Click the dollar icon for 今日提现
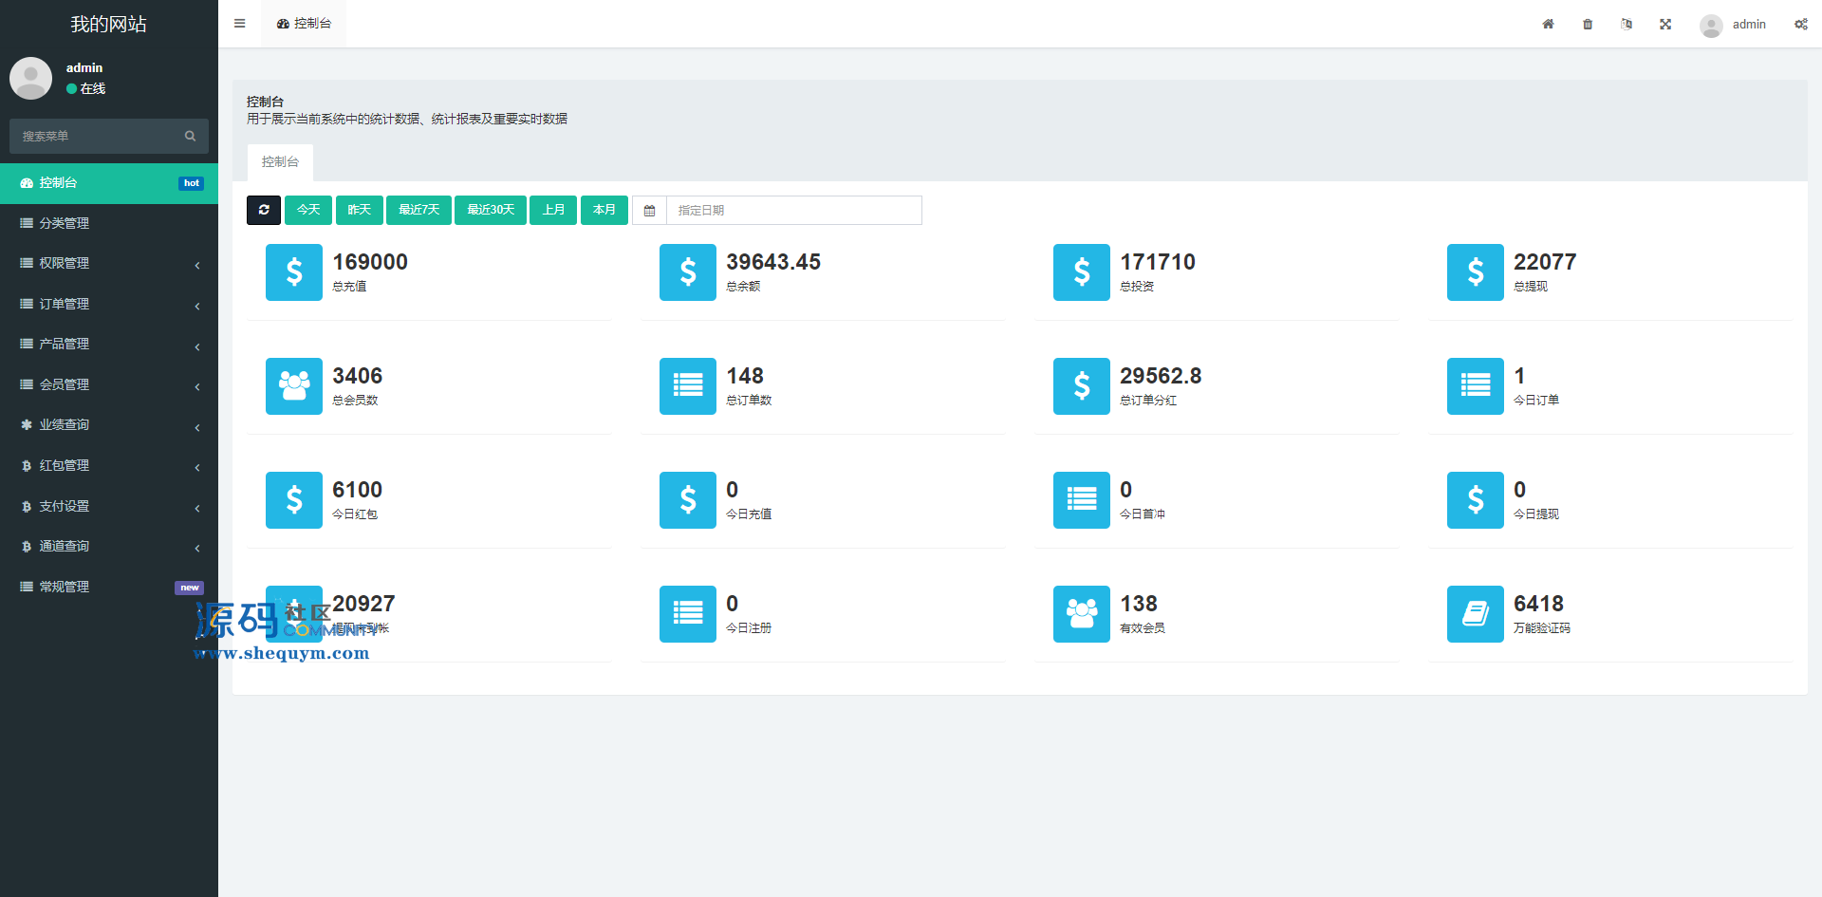 point(1476,500)
